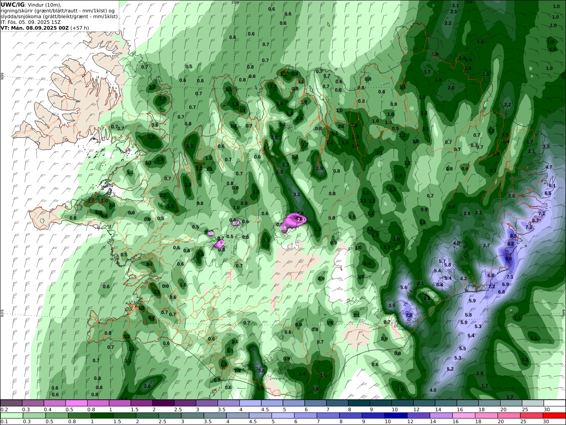Click the palest green swatch starting the lower legend
566x425 pixels.
pos(11,416)
